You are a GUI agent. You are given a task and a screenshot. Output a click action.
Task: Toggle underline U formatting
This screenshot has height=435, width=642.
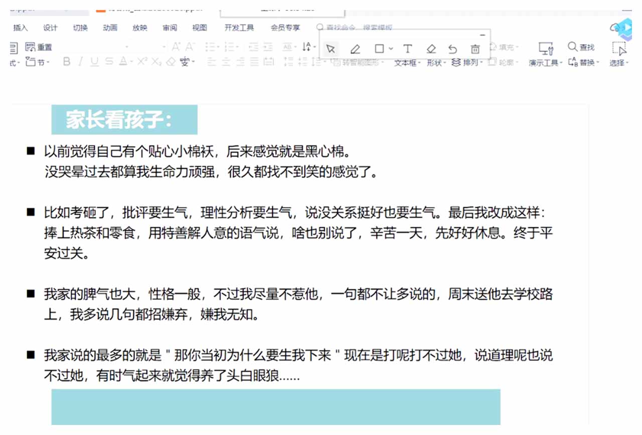[x=94, y=62]
